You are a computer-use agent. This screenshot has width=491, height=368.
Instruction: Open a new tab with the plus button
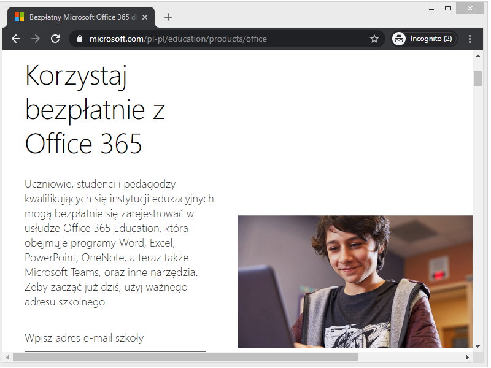pos(168,17)
